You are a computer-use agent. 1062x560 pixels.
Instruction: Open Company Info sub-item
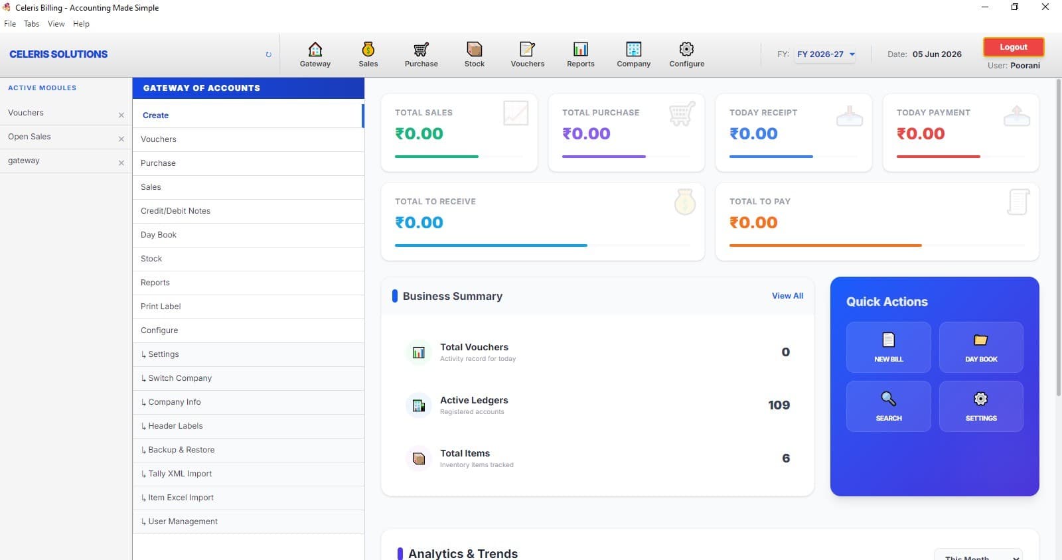click(248, 402)
